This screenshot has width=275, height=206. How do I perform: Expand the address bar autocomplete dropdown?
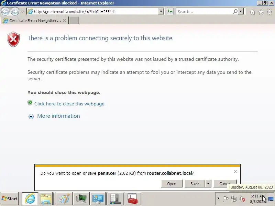(161, 12)
